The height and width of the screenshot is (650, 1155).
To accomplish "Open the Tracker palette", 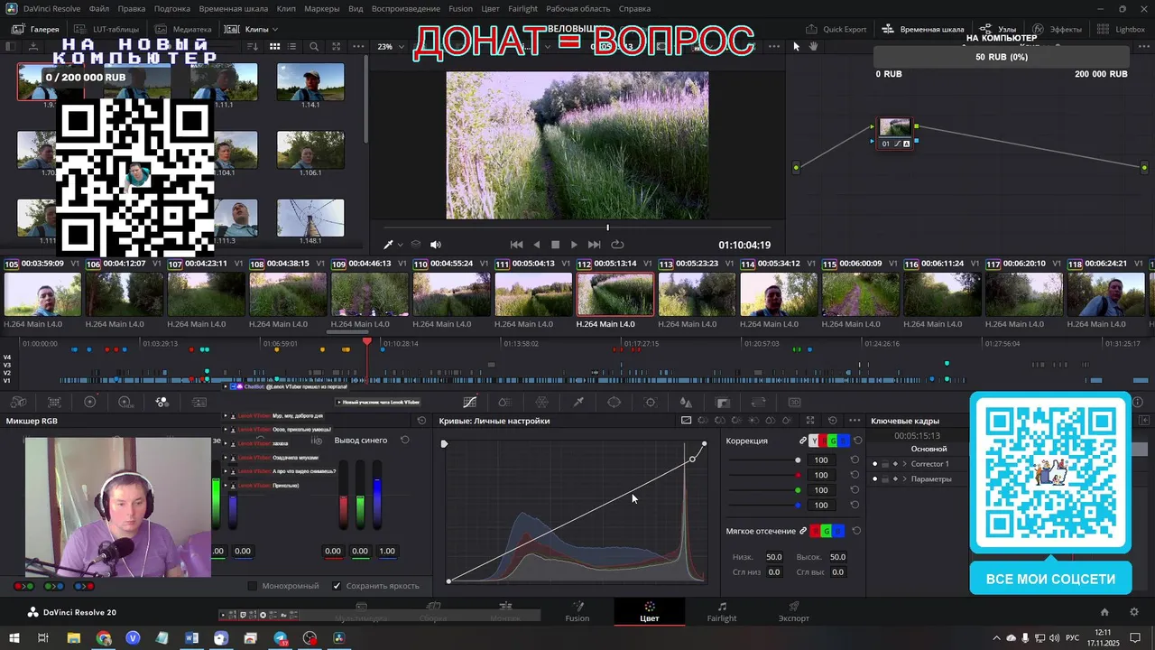I will tap(651, 403).
